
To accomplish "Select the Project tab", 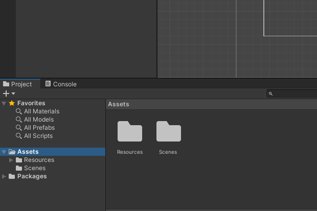I will 17,84.
